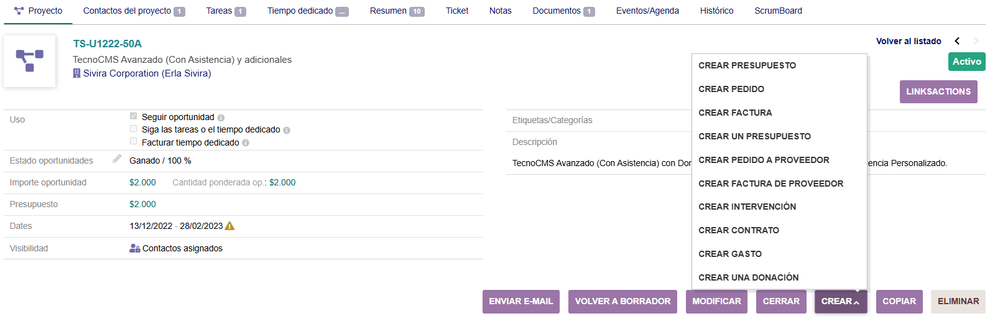
Task: Go to previous record with left arrow
Action: 957,41
